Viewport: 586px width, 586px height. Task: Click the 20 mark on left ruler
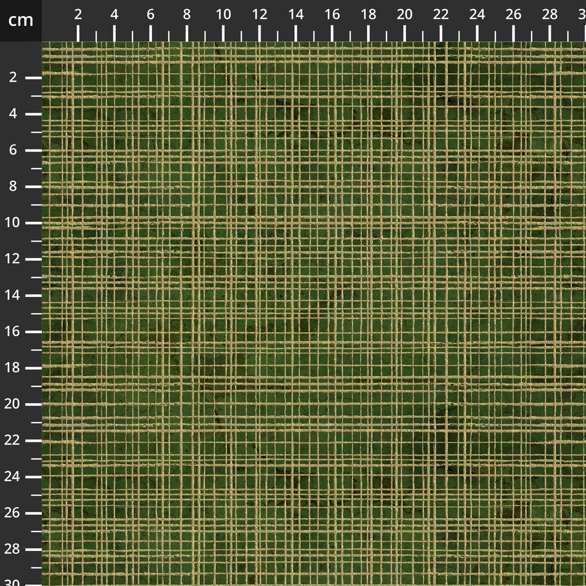pos(12,404)
